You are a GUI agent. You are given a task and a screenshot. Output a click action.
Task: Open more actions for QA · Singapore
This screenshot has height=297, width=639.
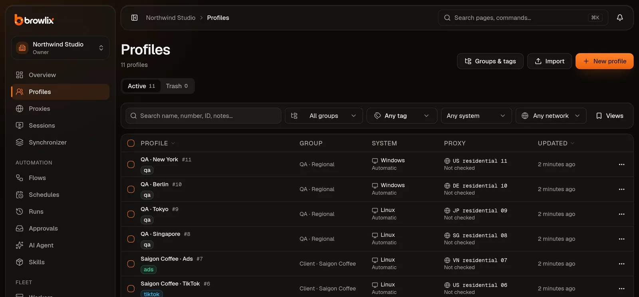(x=621, y=239)
